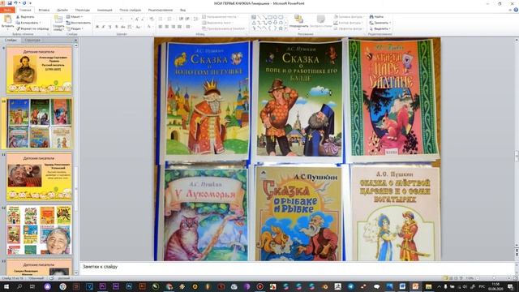Switch to the Review (Рецензирование) tab
The image size is (519, 292).
click(x=161, y=10)
